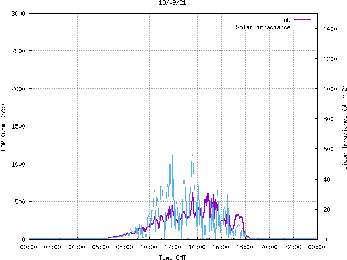Click the PAR (uEm^-2/s) axis title

coord(3,127)
